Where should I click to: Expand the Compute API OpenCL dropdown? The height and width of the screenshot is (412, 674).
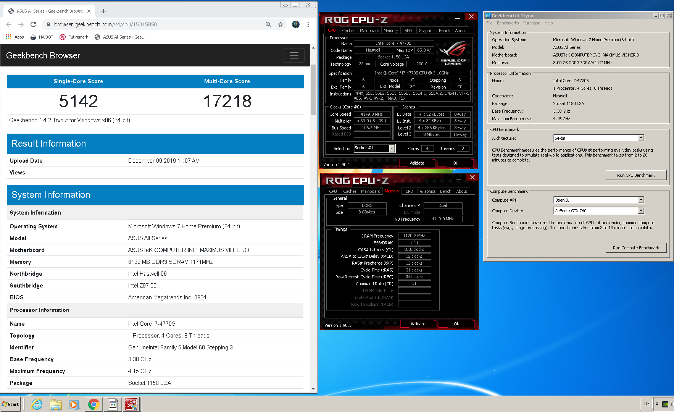tap(641, 200)
